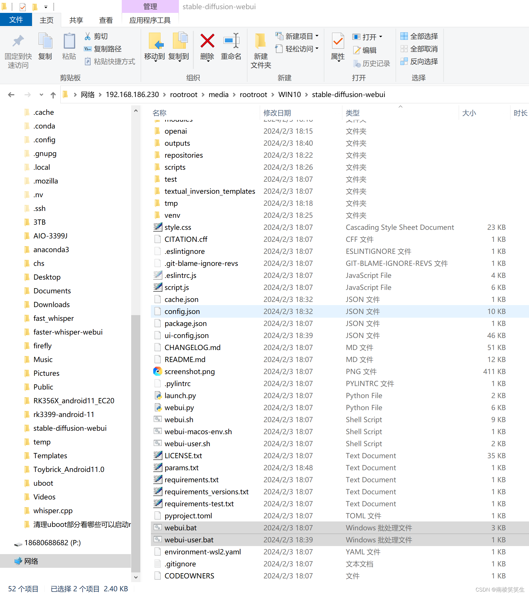Sort files by Modified Date (修改日期) column
Viewport: 529px width, 595px height.
coord(277,113)
